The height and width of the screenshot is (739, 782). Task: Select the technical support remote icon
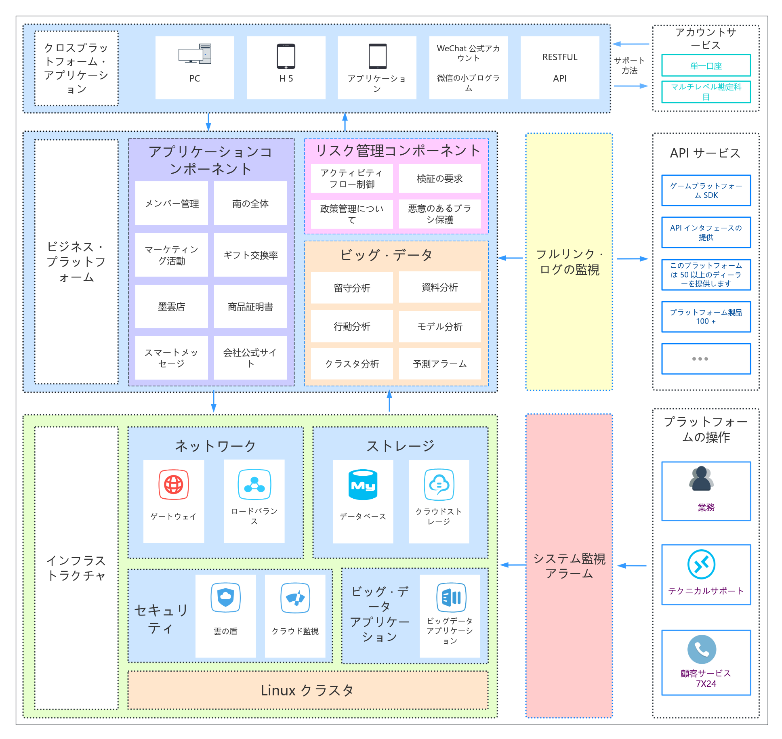pyautogui.click(x=701, y=564)
